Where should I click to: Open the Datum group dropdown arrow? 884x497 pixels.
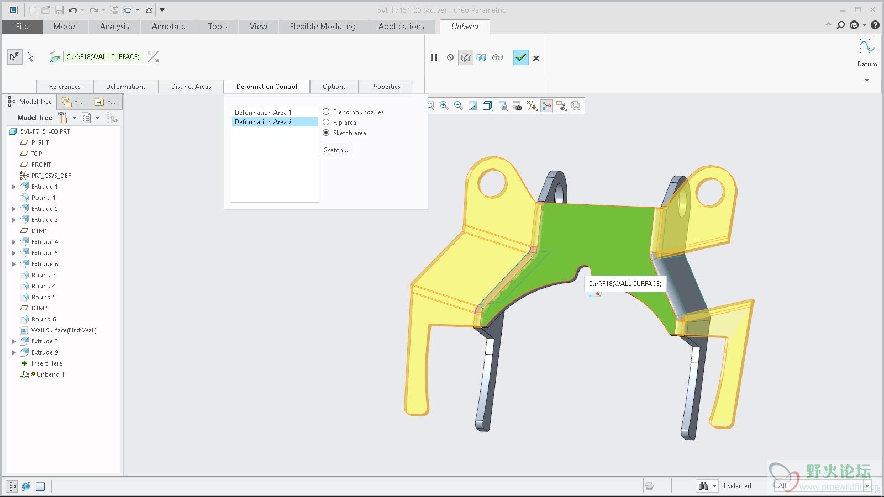[x=867, y=80]
